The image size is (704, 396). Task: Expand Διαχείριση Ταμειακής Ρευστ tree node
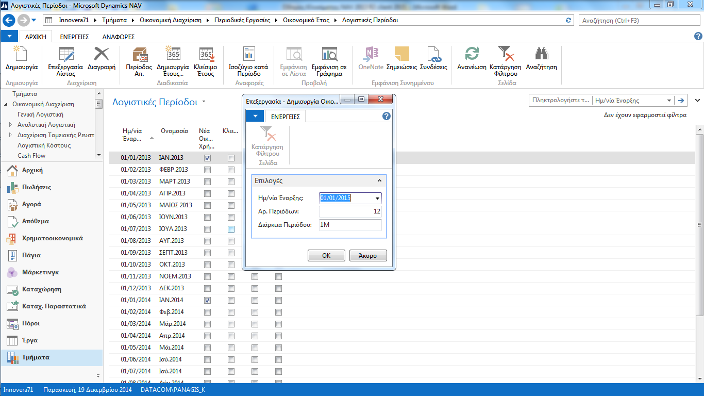click(x=11, y=135)
